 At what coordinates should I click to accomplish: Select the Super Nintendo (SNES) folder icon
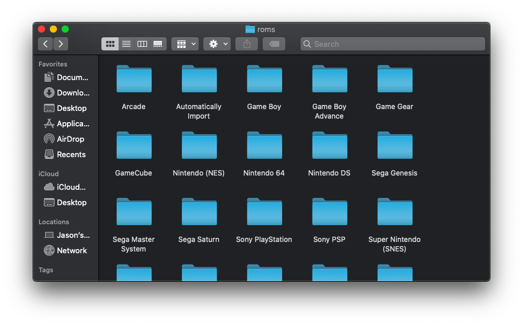tap(395, 212)
